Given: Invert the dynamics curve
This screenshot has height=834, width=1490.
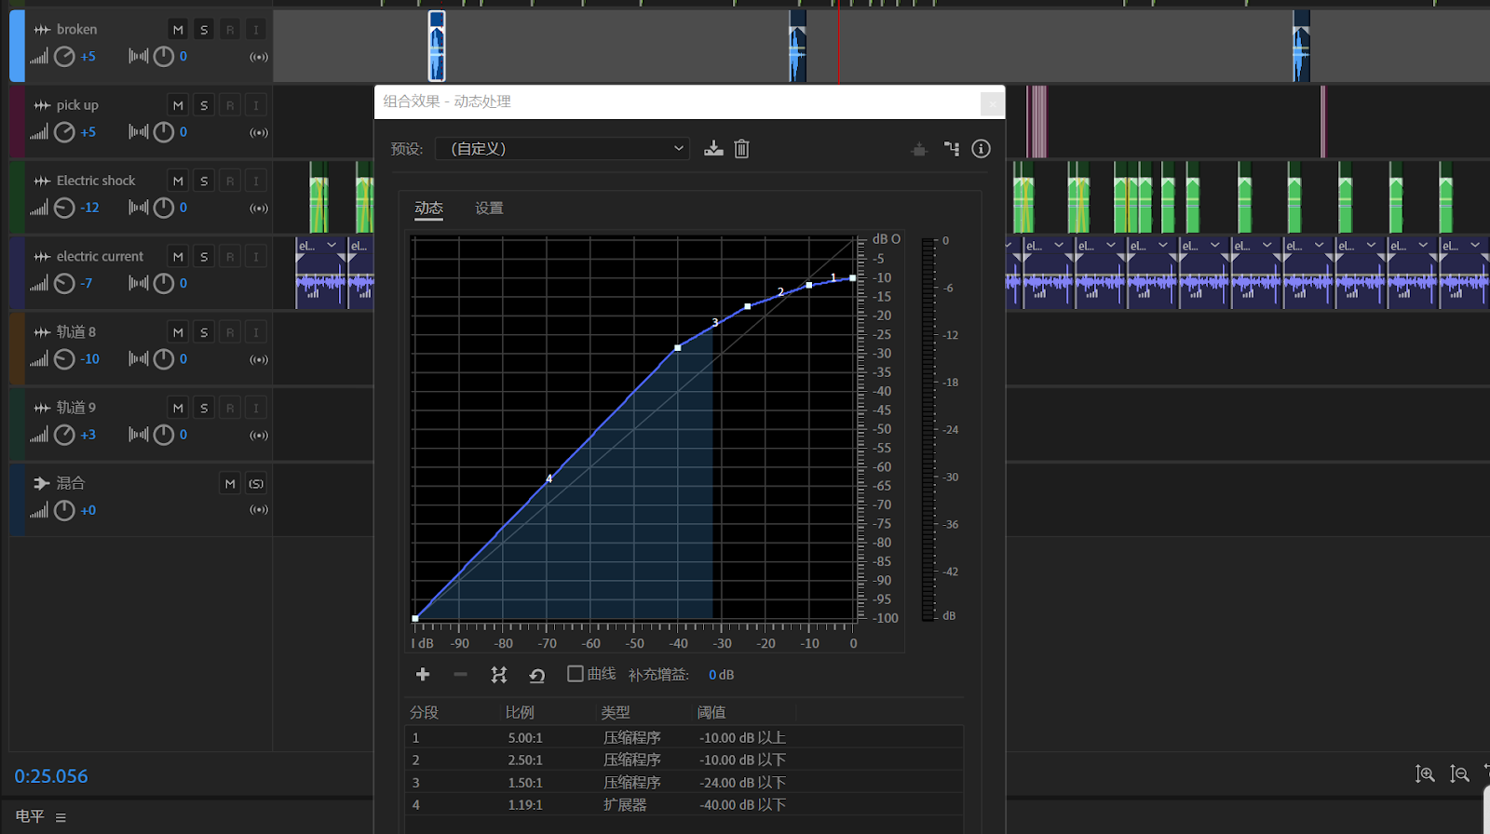Looking at the screenshot, I should point(499,675).
